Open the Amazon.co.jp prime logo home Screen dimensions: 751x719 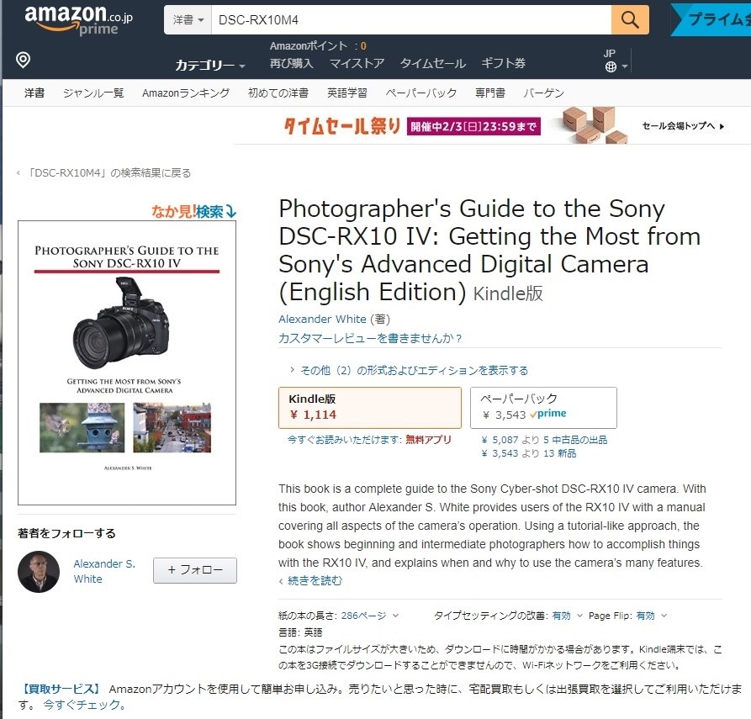pyautogui.click(x=78, y=20)
